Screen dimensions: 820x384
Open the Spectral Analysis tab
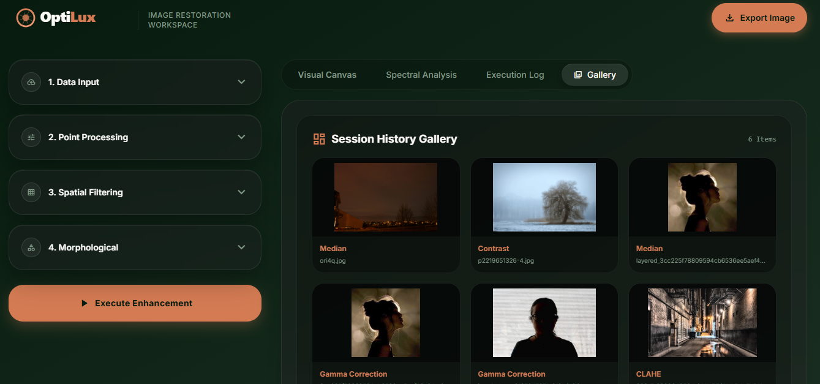coord(421,75)
